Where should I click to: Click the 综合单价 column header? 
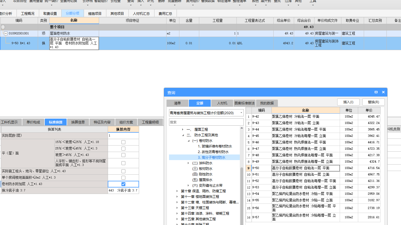tap(284, 20)
